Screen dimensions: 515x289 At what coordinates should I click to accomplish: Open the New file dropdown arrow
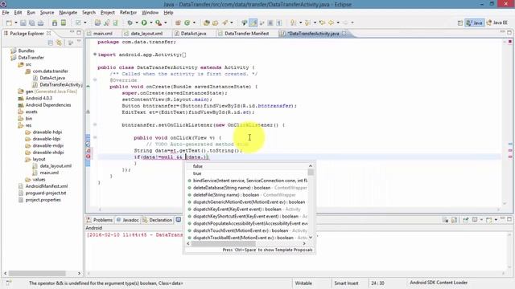point(15,22)
